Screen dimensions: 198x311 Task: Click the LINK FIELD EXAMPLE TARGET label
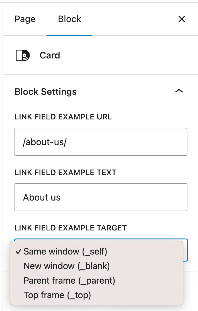coord(71,228)
